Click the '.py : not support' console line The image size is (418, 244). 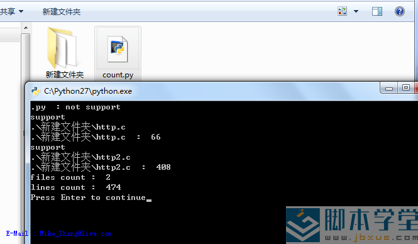tap(75, 107)
